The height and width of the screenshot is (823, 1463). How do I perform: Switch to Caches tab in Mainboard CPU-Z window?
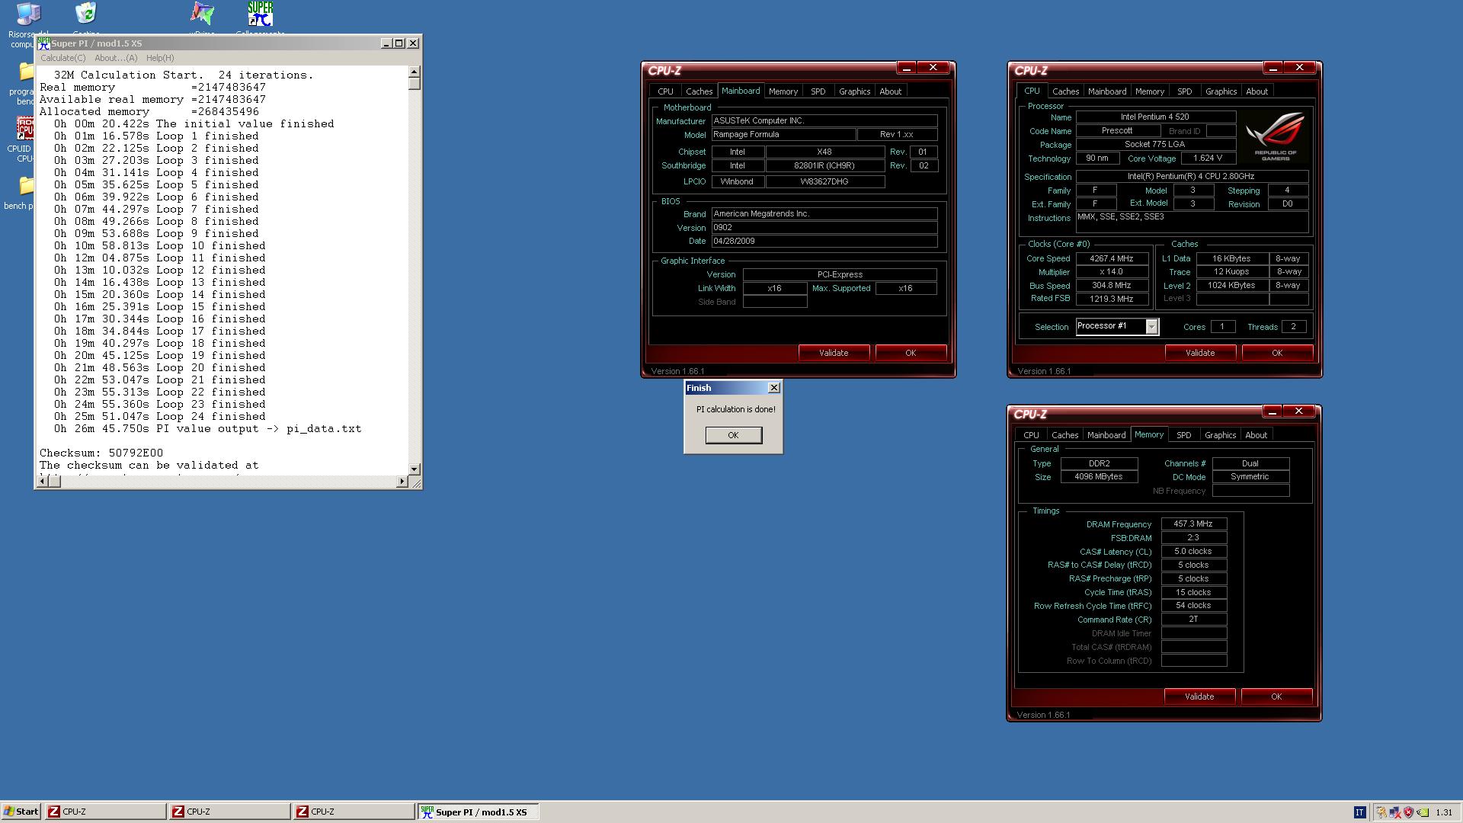click(x=699, y=91)
